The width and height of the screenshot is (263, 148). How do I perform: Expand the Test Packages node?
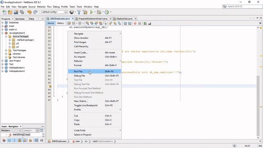[6, 50]
